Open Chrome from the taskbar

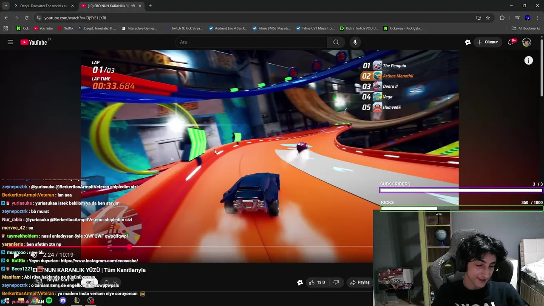click(36, 301)
